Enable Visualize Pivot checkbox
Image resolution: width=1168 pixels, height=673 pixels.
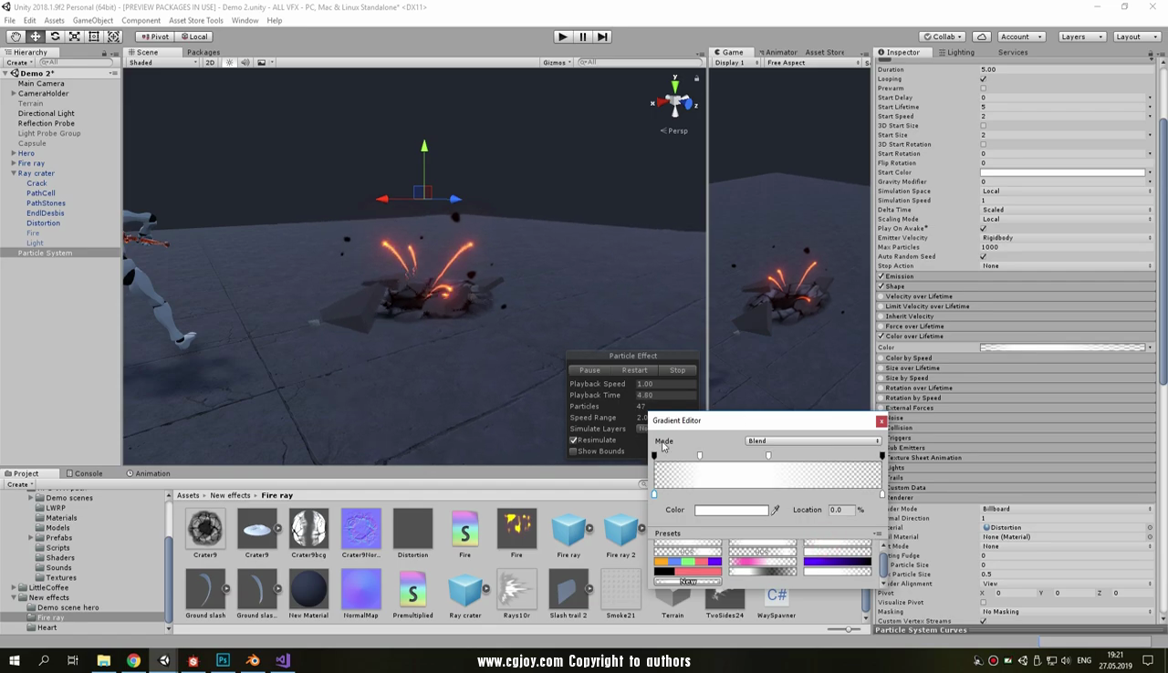coord(983,603)
